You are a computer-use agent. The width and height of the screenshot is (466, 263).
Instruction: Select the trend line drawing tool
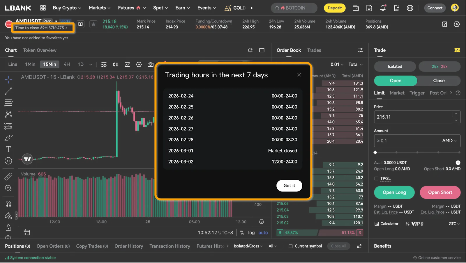(x=8, y=91)
